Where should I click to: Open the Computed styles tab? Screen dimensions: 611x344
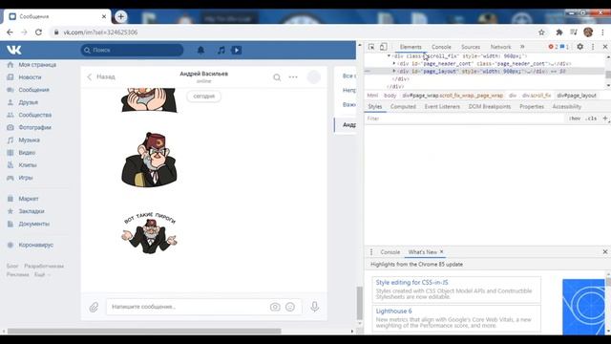click(403, 106)
